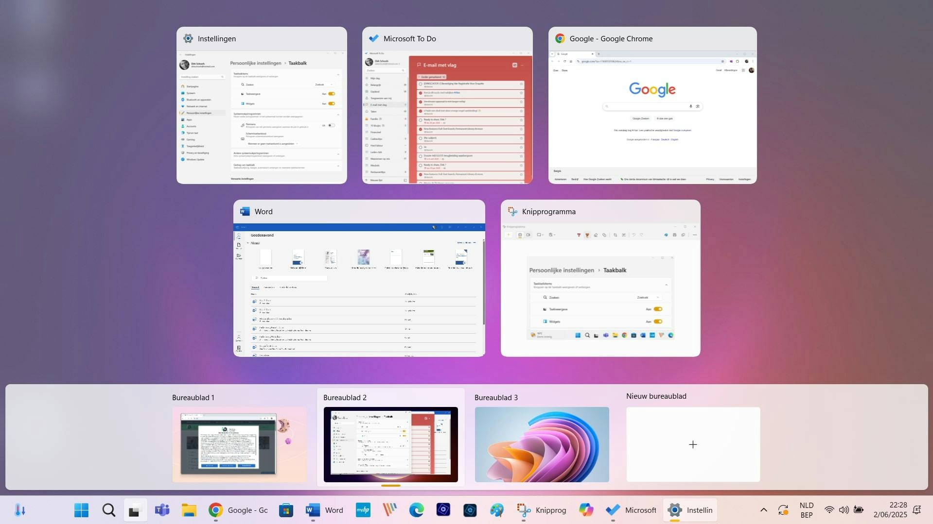The width and height of the screenshot is (933, 524).
Task: Click the speaker volume tray icon
Action: click(844, 510)
